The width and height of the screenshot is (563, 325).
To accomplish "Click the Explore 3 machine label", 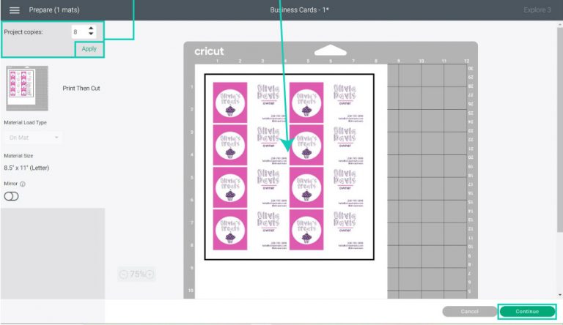I will tap(537, 10).
